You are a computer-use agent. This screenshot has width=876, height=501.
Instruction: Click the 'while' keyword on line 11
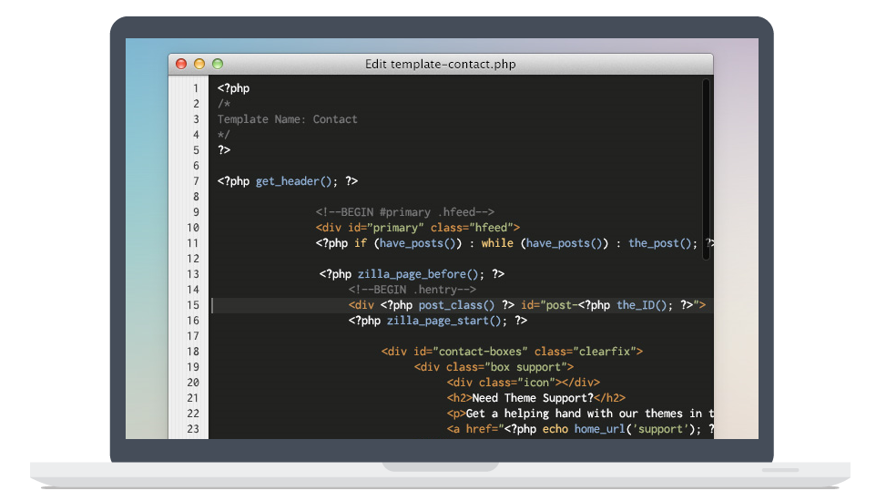(497, 243)
